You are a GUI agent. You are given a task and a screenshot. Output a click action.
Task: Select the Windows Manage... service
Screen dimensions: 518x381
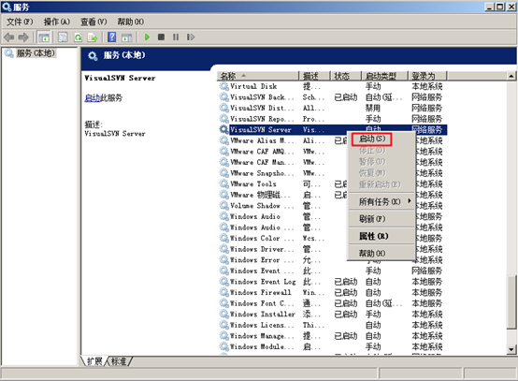pyautogui.click(x=332, y=336)
